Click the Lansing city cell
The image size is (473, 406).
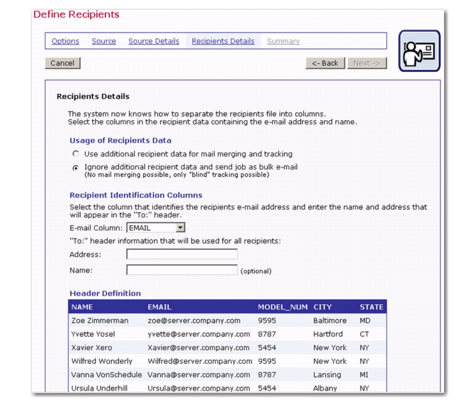327,375
